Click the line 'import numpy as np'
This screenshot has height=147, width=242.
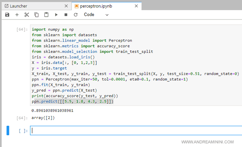[x=53, y=29]
